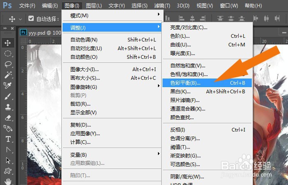Click the Distribute Left Edges icon

point(255,18)
